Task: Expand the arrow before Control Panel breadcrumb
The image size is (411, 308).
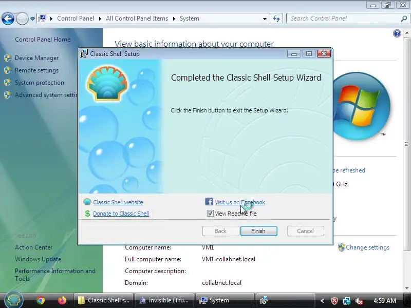Action: pos(51,18)
